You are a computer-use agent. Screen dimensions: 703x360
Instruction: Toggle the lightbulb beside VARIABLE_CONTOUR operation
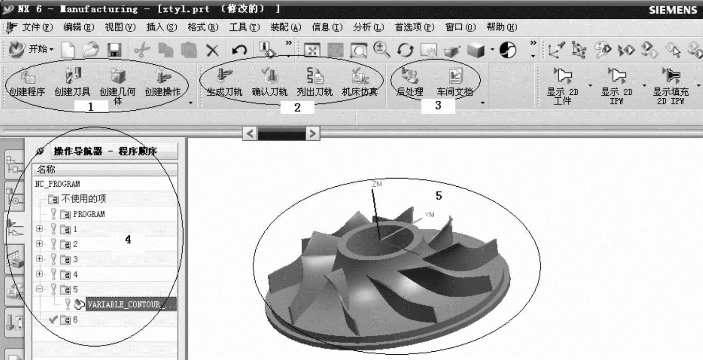(x=68, y=304)
